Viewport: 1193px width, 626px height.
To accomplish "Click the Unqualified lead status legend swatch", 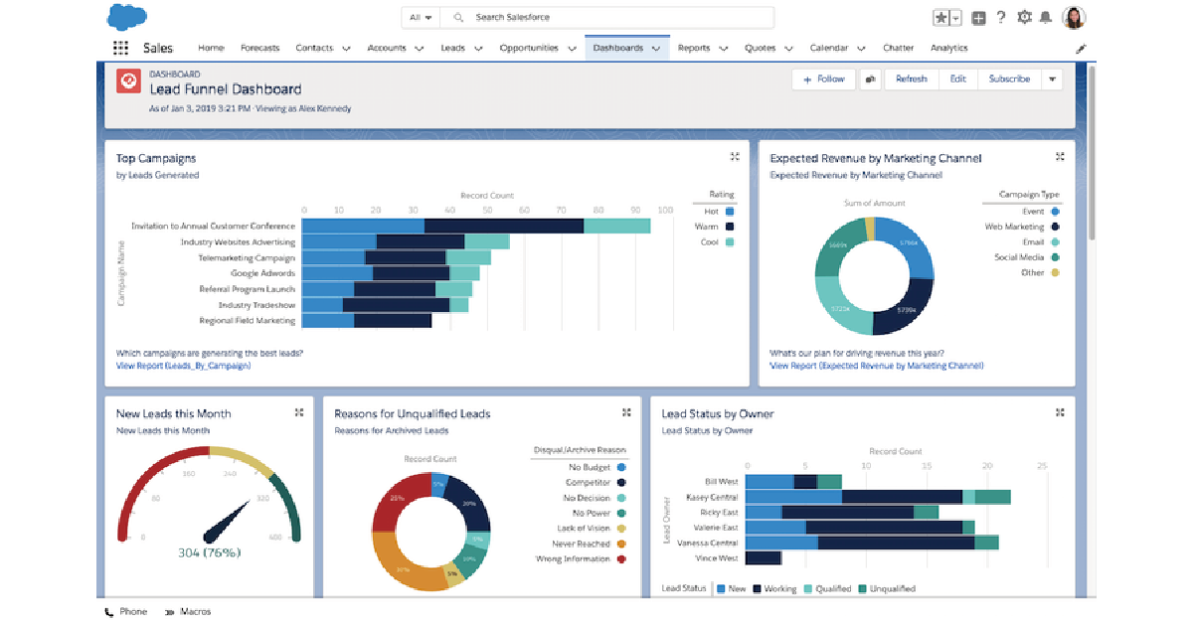I will [862, 589].
